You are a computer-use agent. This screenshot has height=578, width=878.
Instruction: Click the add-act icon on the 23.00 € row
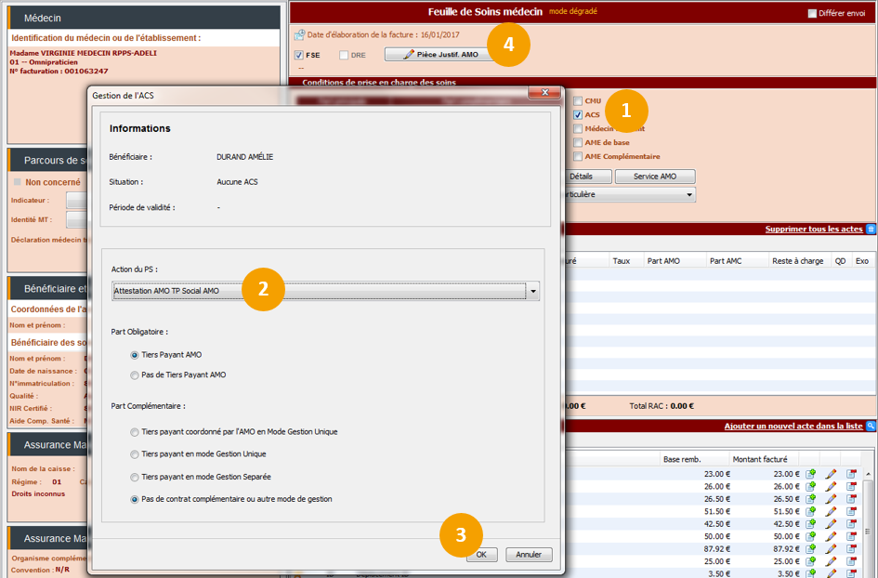coord(811,474)
